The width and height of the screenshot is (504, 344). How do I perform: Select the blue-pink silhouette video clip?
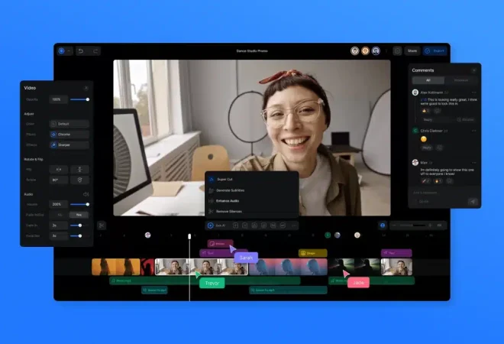pyautogui.click(x=288, y=267)
